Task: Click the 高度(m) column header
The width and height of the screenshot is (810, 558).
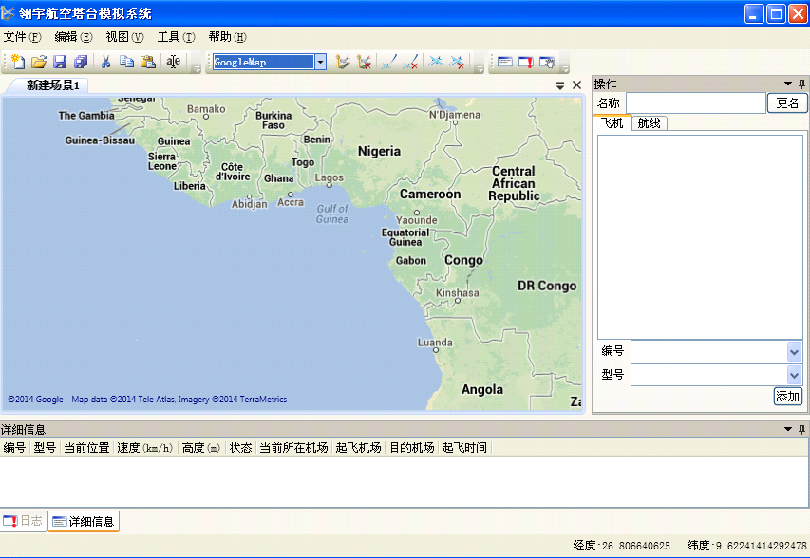Action: coord(201,448)
